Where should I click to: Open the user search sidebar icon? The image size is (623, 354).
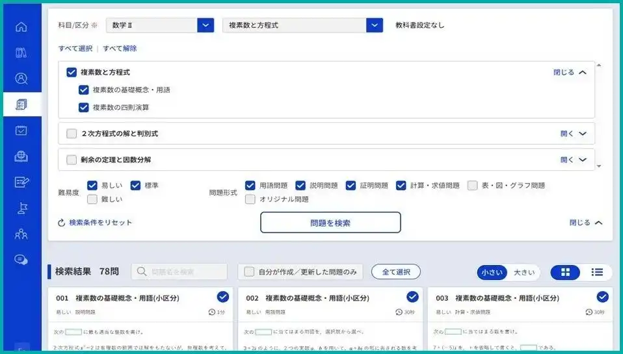(x=21, y=79)
